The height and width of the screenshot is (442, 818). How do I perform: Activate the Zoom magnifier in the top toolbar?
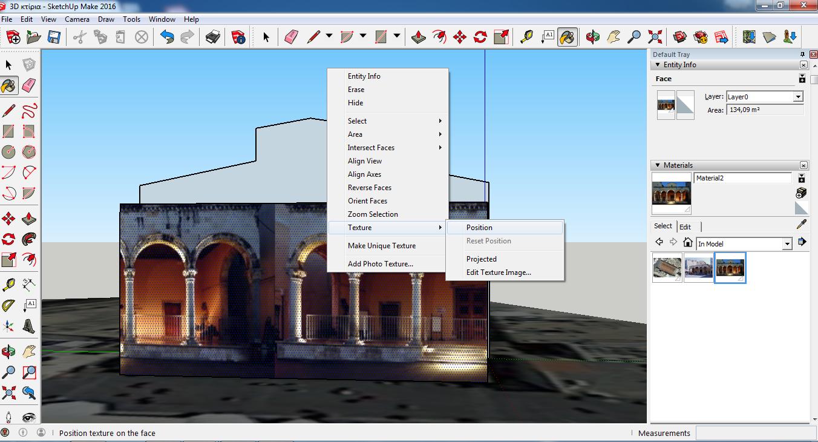[634, 37]
